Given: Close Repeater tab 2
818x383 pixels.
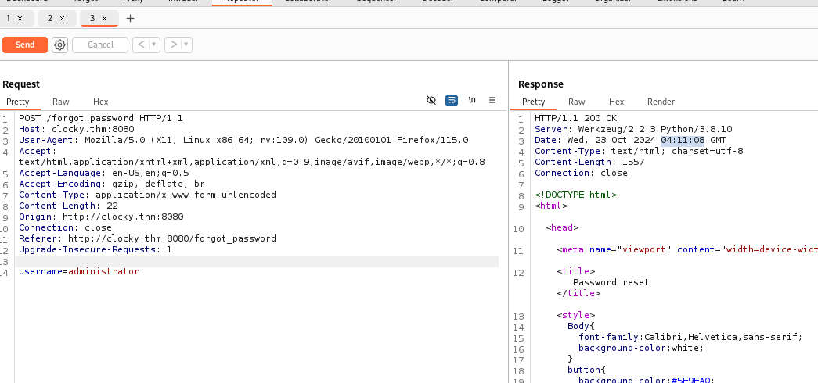Looking at the screenshot, I should [x=62, y=18].
